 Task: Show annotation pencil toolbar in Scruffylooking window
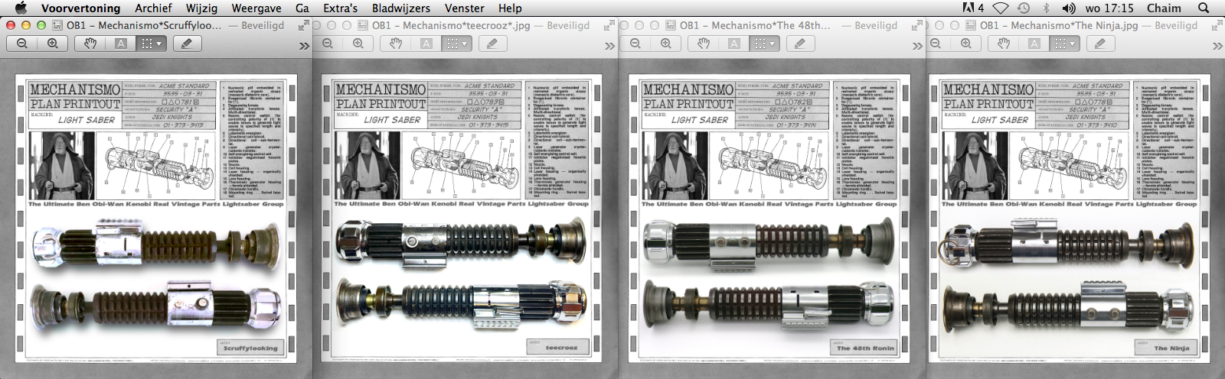click(x=186, y=44)
